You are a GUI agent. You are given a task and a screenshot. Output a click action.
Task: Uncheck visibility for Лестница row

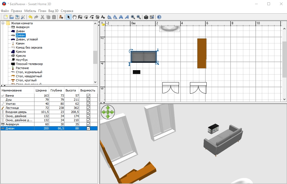[88, 108]
